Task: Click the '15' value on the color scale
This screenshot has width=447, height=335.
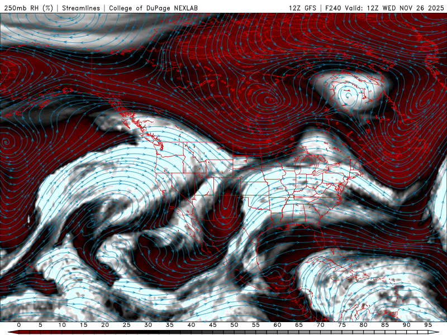Action: click(x=83, y=325)
